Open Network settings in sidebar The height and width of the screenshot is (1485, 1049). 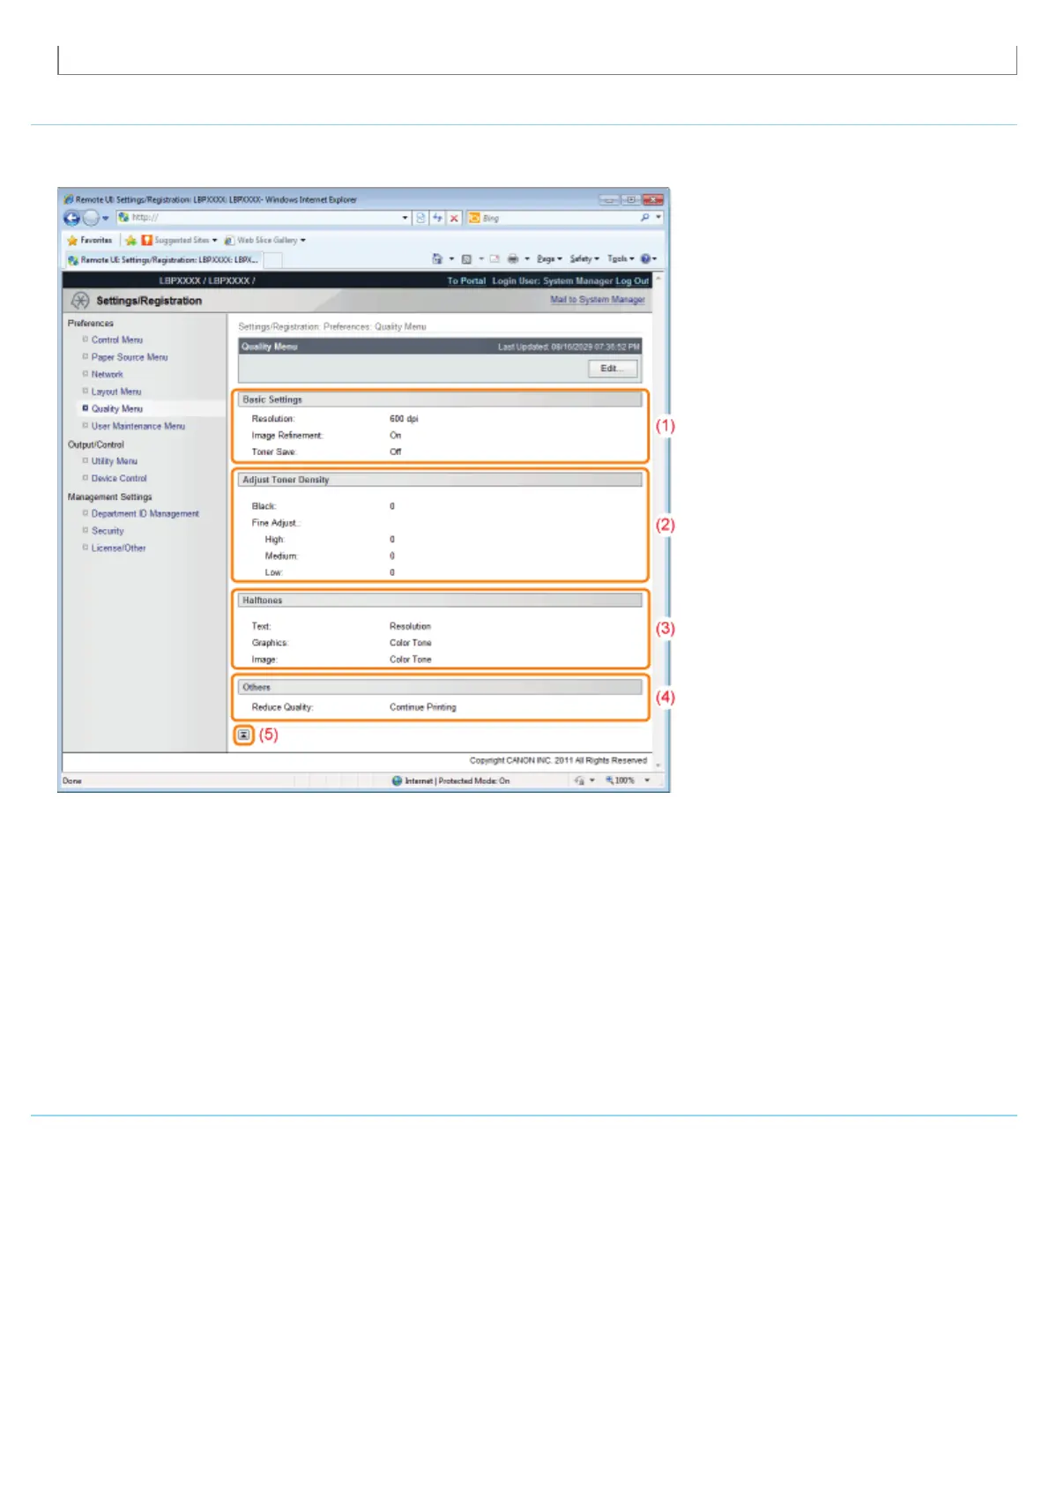point(108,374)
